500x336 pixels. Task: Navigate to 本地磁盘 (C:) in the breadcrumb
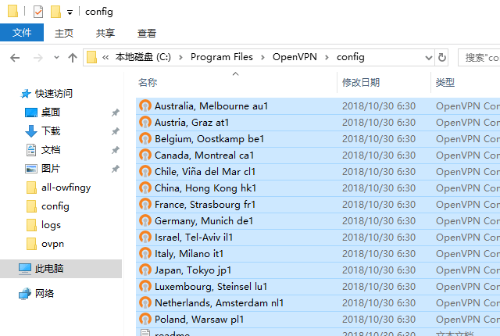143,57
